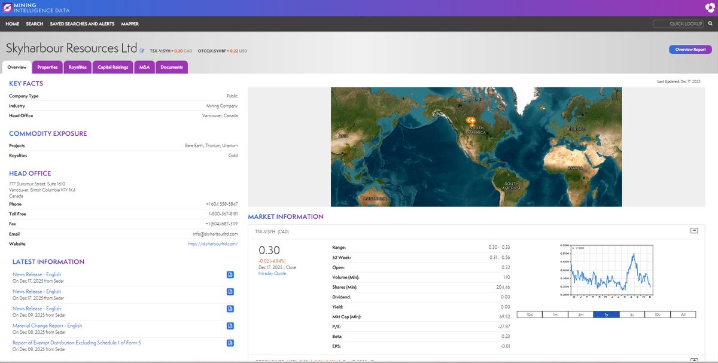
Task: Click toll free number 1-800-567-8181
Action: click(223, 214)
